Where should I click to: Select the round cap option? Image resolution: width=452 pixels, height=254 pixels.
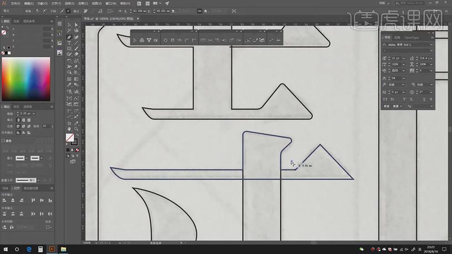pyautogui.click(x=23, y=120)
